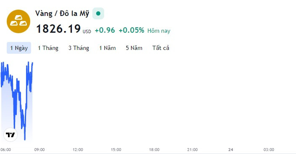
Task: Click the +0.05% percent change
Action: (x=131, y=30)
